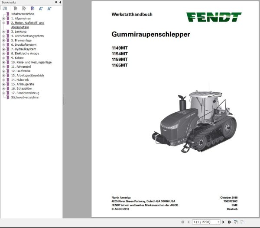Expand the 6. Druckluftsystem bookmark
The image size is (260, 228).
(3, 44)
